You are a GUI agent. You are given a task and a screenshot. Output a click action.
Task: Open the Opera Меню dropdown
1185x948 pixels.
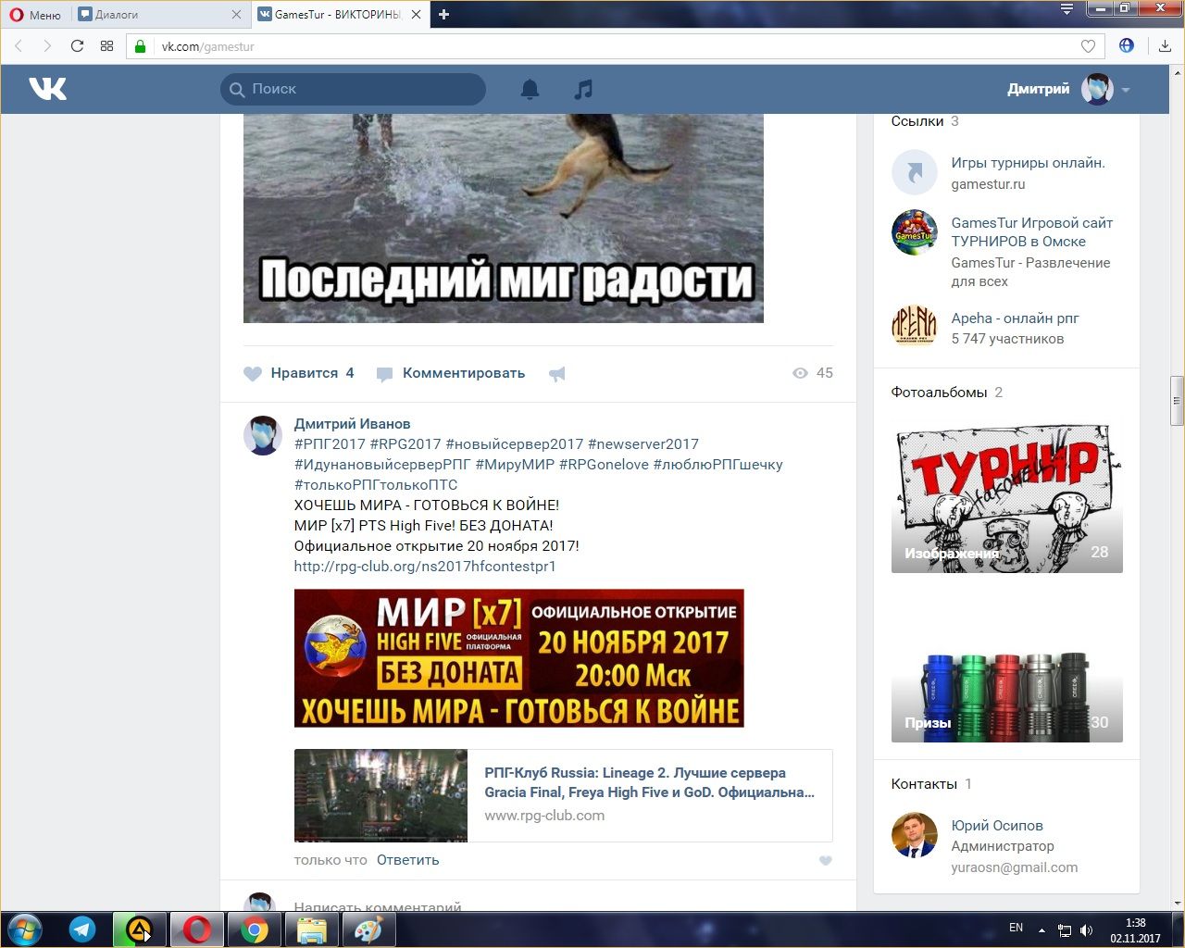tap(34, 15)
